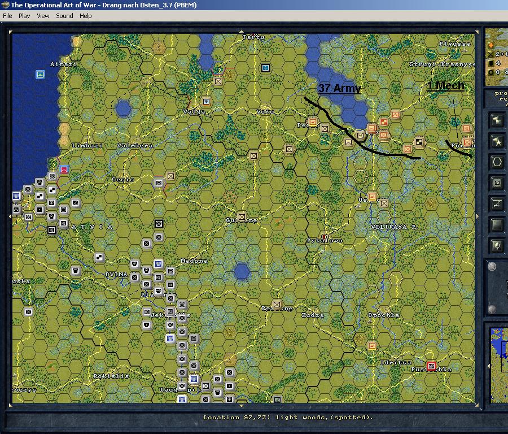Click the map's top-left corner scroll arrow
The image size is (508, 434).
click(11, 32)
